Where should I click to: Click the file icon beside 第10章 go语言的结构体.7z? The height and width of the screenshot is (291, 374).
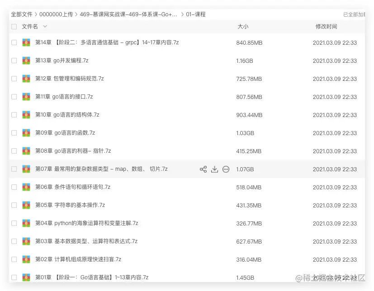pyautogui.click(x=26, y=115)
